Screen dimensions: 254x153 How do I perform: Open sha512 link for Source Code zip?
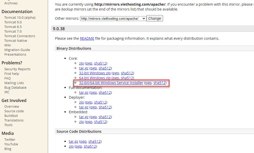tap(90, 146)
